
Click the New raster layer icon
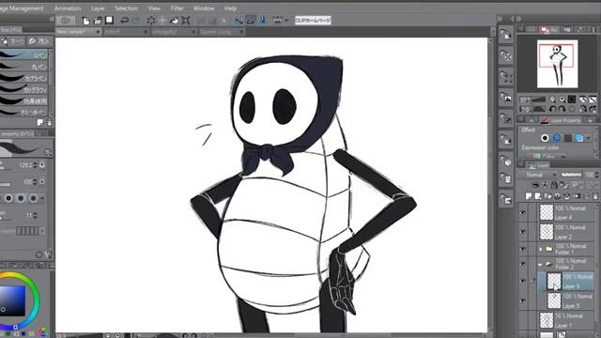(x=529, y=196)
